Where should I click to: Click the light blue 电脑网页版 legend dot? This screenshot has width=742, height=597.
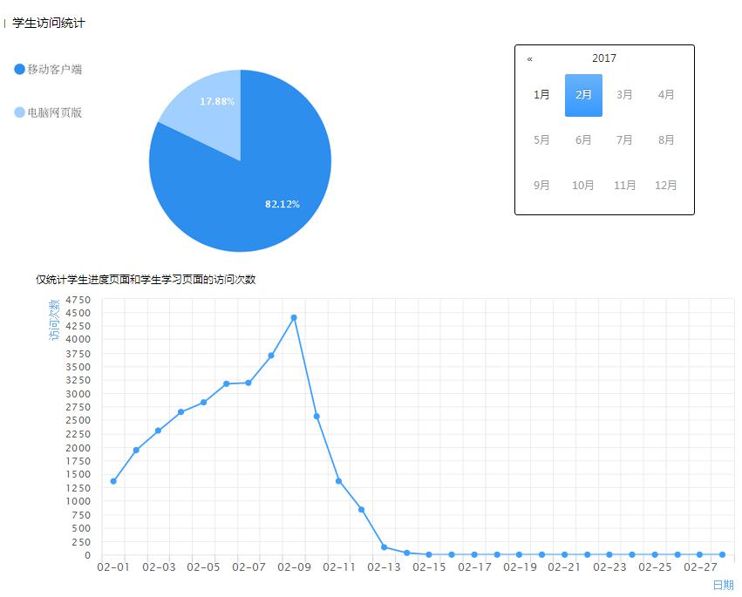[x=19, y=112]
